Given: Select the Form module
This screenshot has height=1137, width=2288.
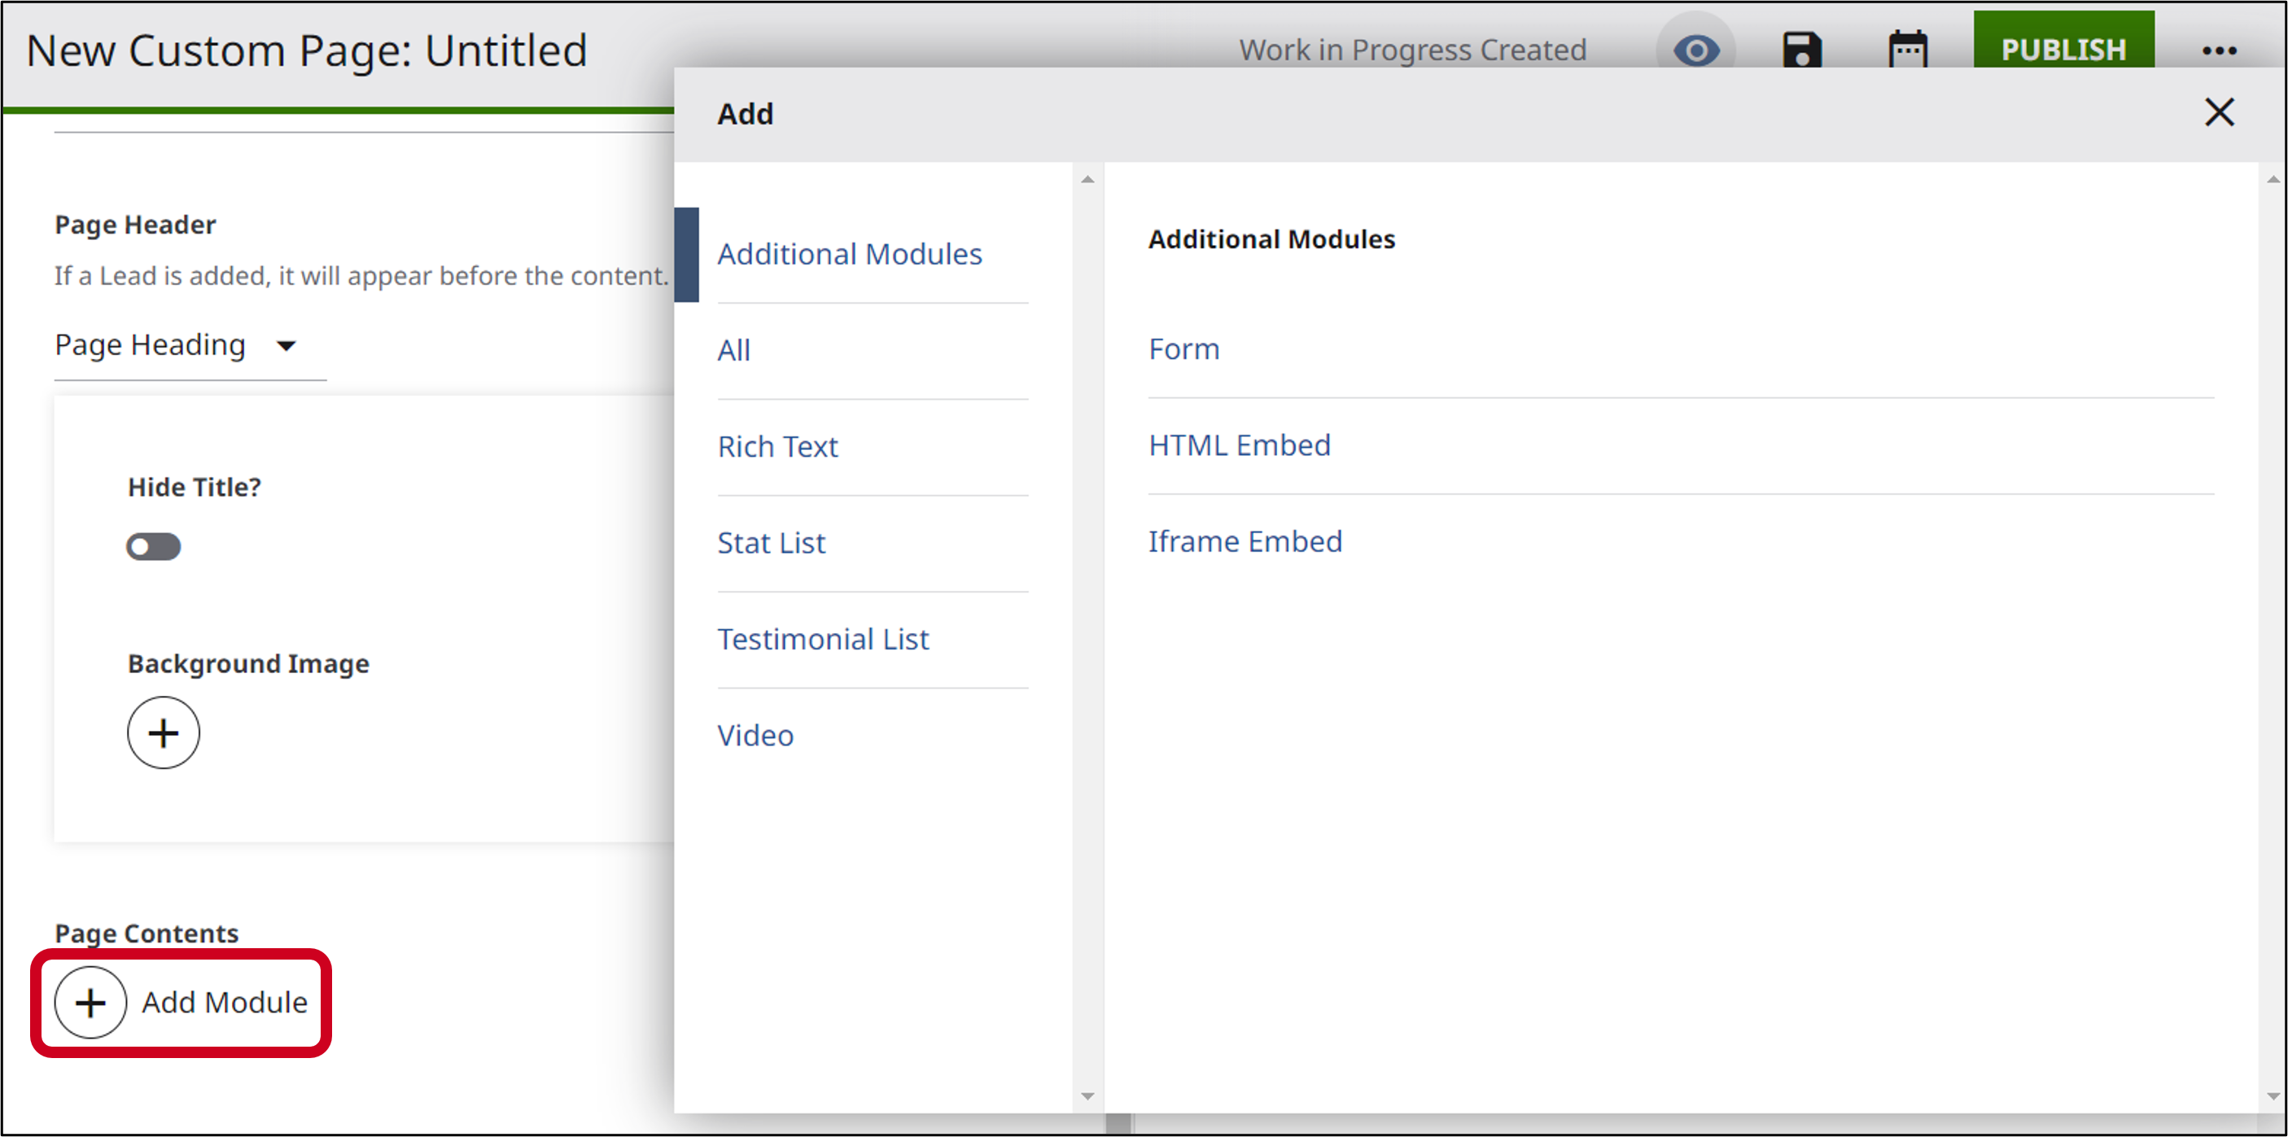Looking at the screenshot, I should click(x=1184, y=349).
